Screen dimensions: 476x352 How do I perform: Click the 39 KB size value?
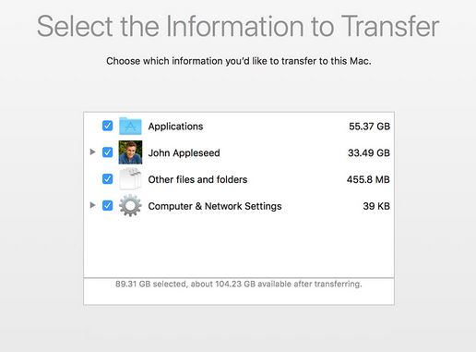pos(376,206)
